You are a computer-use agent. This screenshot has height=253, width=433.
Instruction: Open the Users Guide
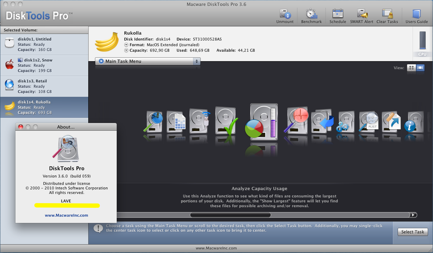tap(417, 14)
